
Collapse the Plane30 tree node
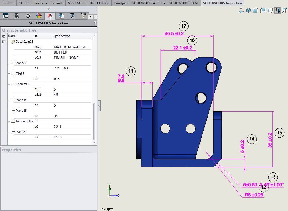click(x=9, y=63)
